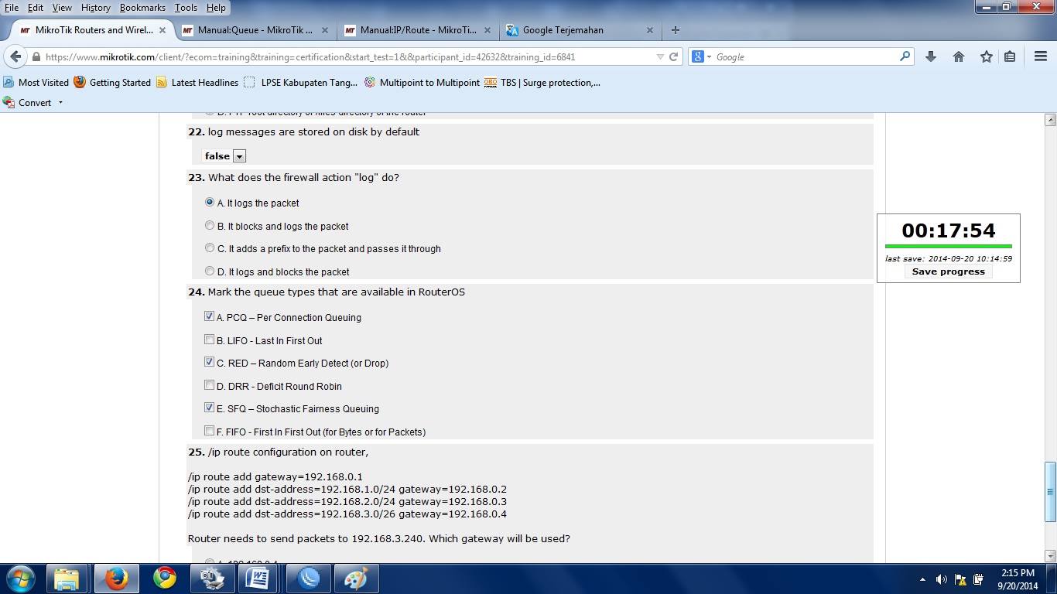Click the page vertical scrollbar thumb

pyautogui.click(x=1050, y=491)
